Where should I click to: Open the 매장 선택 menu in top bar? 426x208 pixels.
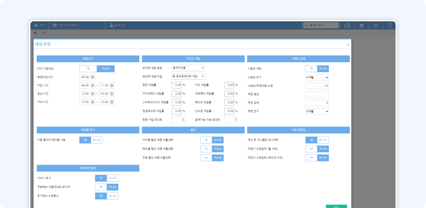pyautogui.click(x=67, y=26)
